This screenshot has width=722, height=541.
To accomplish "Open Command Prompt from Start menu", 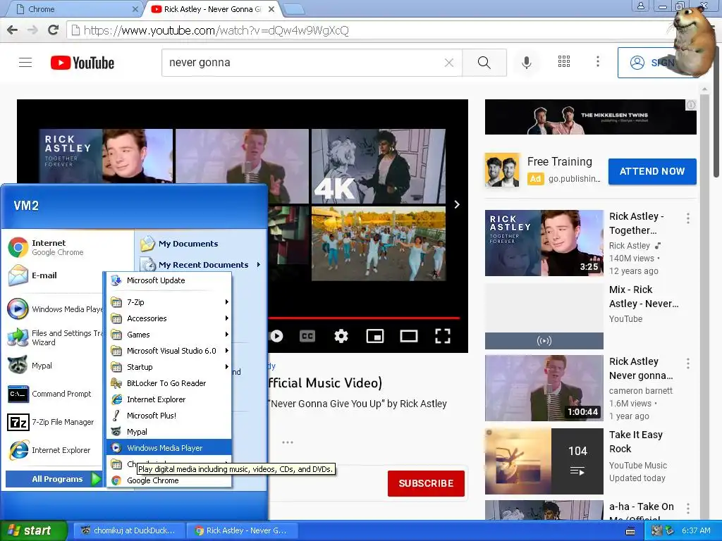I will point(54,394).
